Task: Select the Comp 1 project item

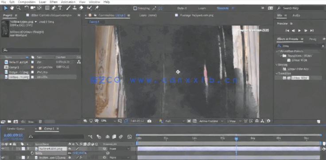Action: [x=14, y=67]
